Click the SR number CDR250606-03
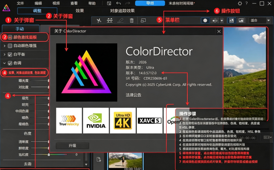The image size is (274, 170). pyautogui.click(x=155, y=78)
